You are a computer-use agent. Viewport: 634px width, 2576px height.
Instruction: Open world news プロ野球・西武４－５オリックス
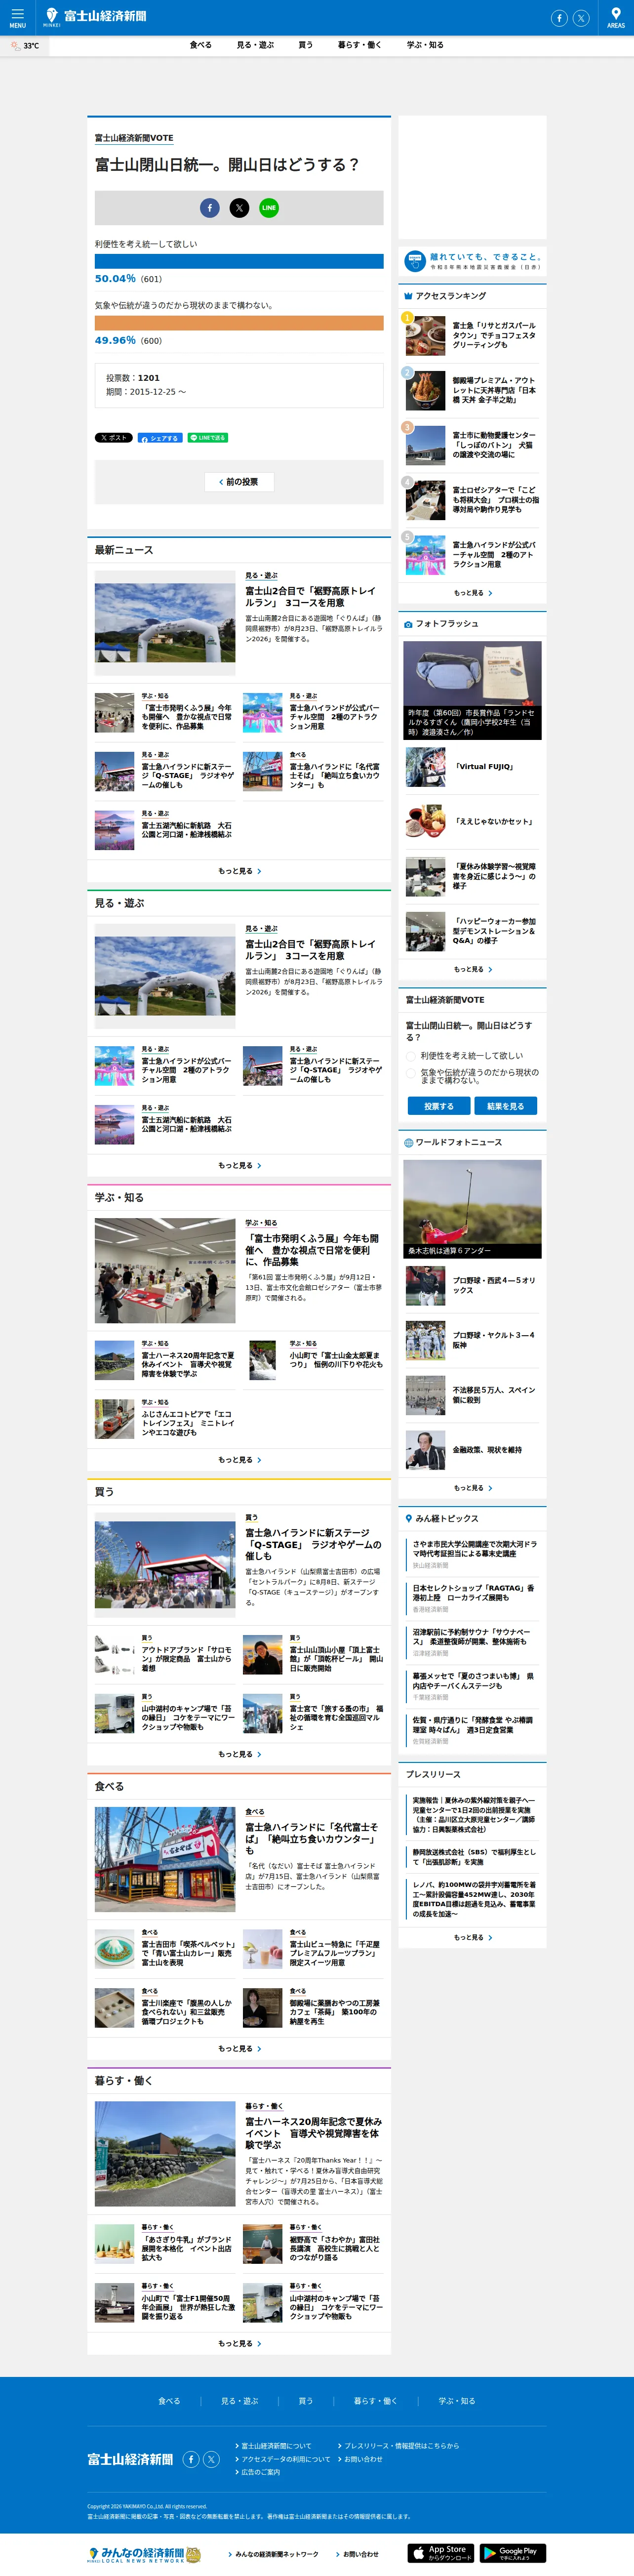tap(472, 1285)
